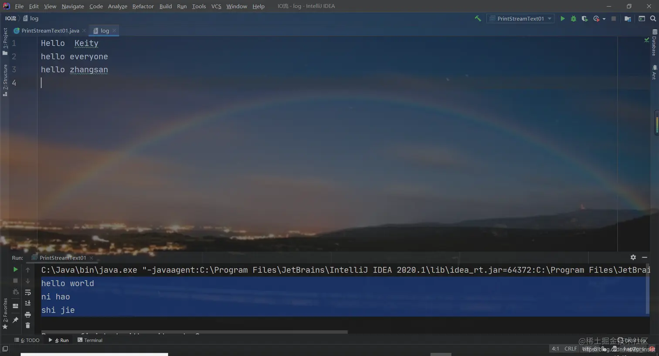Viewport: 659px width, 356px height.
Task: Clear console with the trash icon
Action: pos(28,326)
